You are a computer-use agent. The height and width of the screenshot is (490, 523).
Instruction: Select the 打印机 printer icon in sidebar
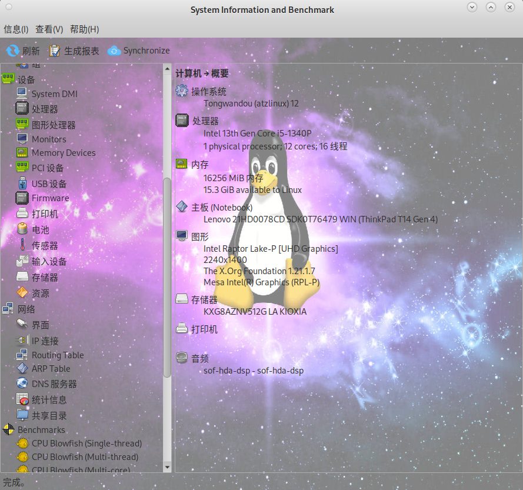(x=22, y=214)
